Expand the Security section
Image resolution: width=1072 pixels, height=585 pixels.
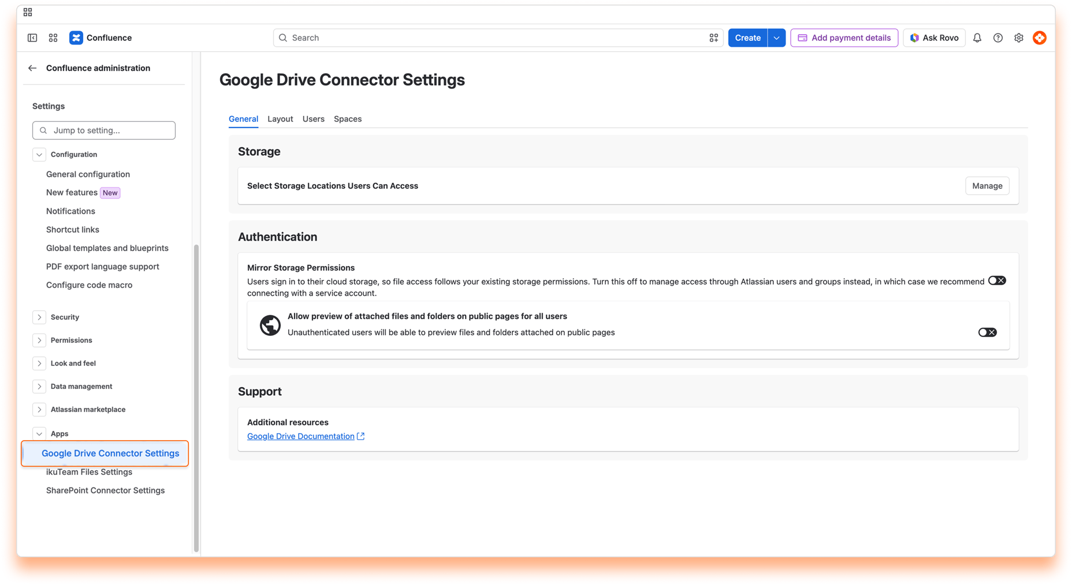tap(39, 317)
